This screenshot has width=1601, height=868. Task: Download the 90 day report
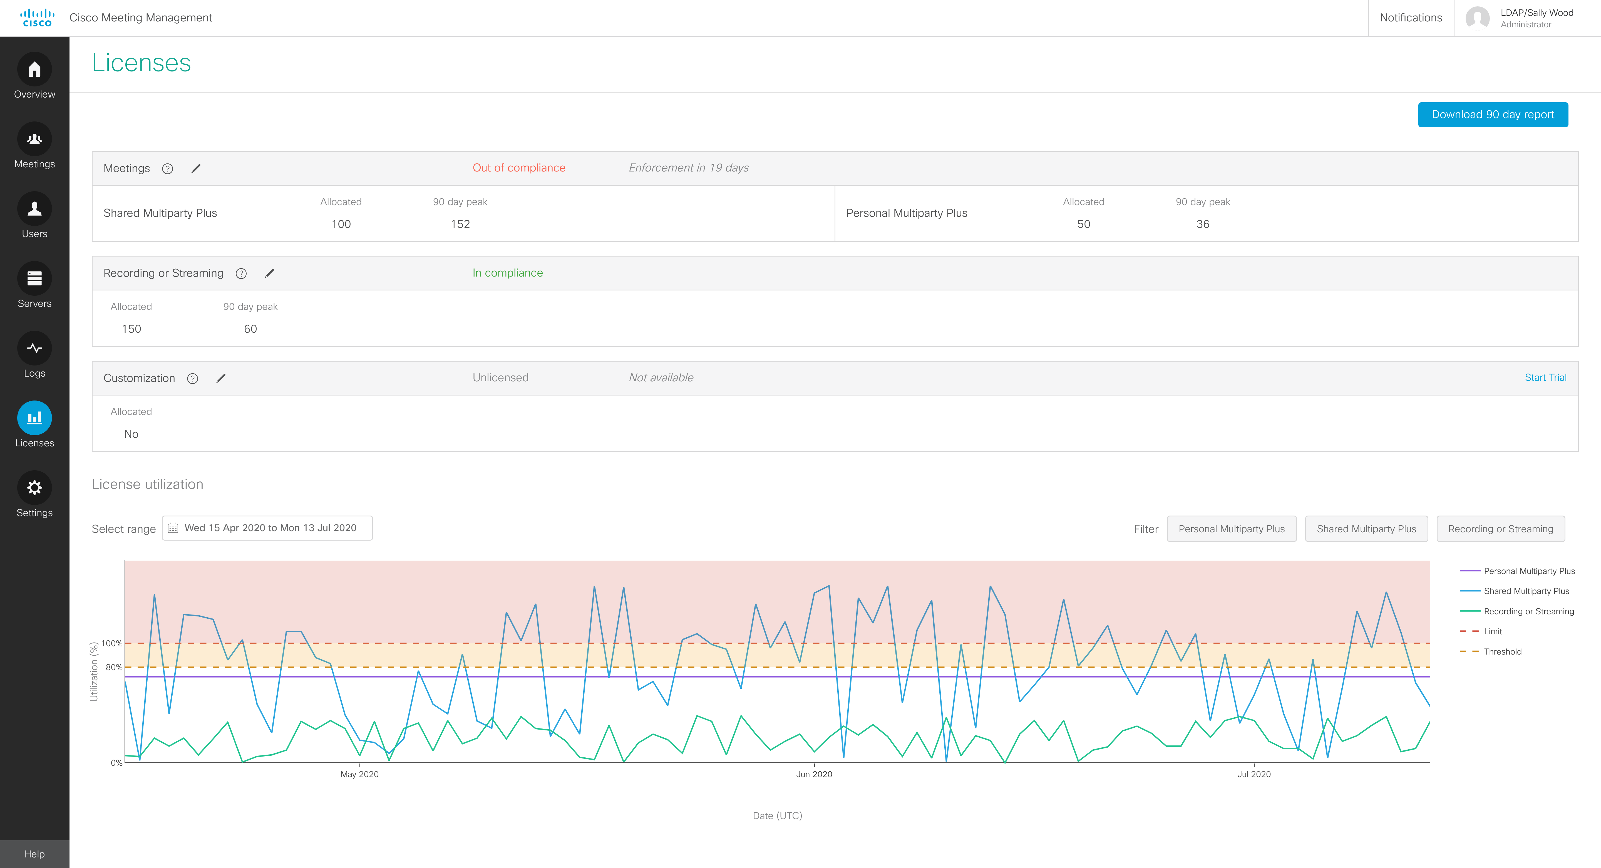[1493, 115]
